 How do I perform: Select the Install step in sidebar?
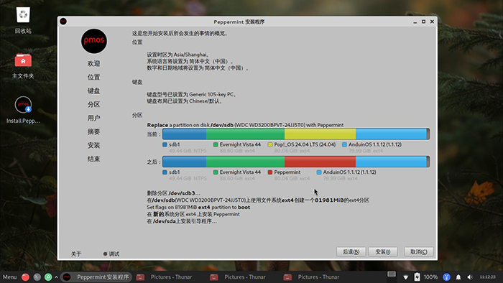coord(93,145)
